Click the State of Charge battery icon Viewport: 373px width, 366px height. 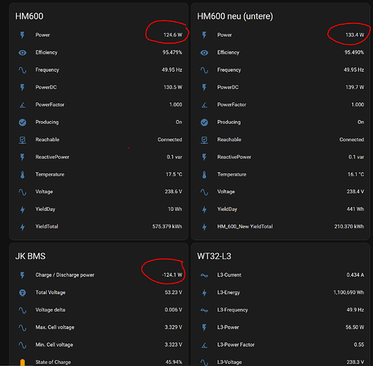coord(23,362)
